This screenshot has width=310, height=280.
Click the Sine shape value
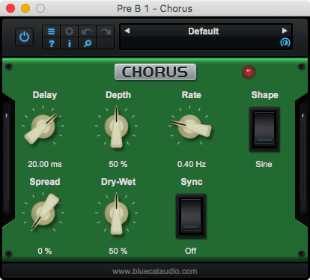coord(264,164)
